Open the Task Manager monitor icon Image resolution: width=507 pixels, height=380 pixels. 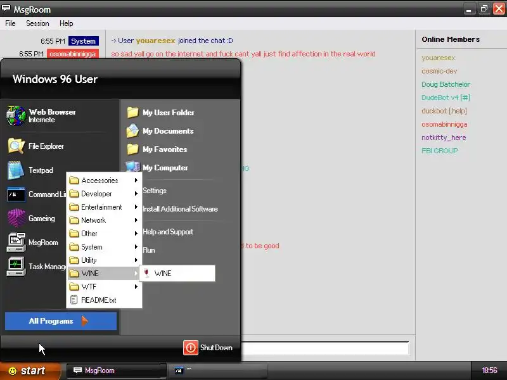(x=16, y=267)
